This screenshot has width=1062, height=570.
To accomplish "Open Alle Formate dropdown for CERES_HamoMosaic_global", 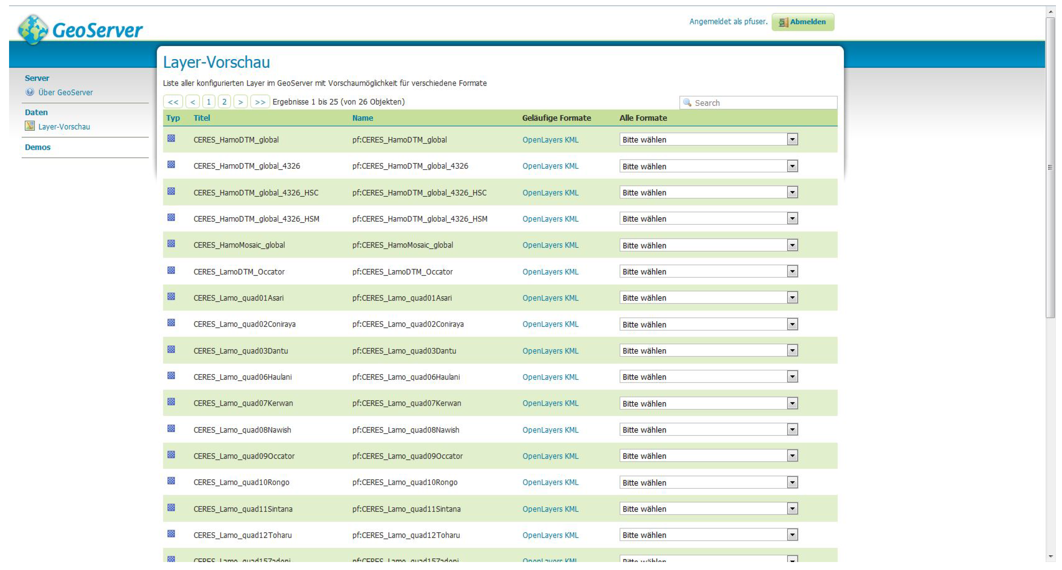I will (x=792, y=245).
